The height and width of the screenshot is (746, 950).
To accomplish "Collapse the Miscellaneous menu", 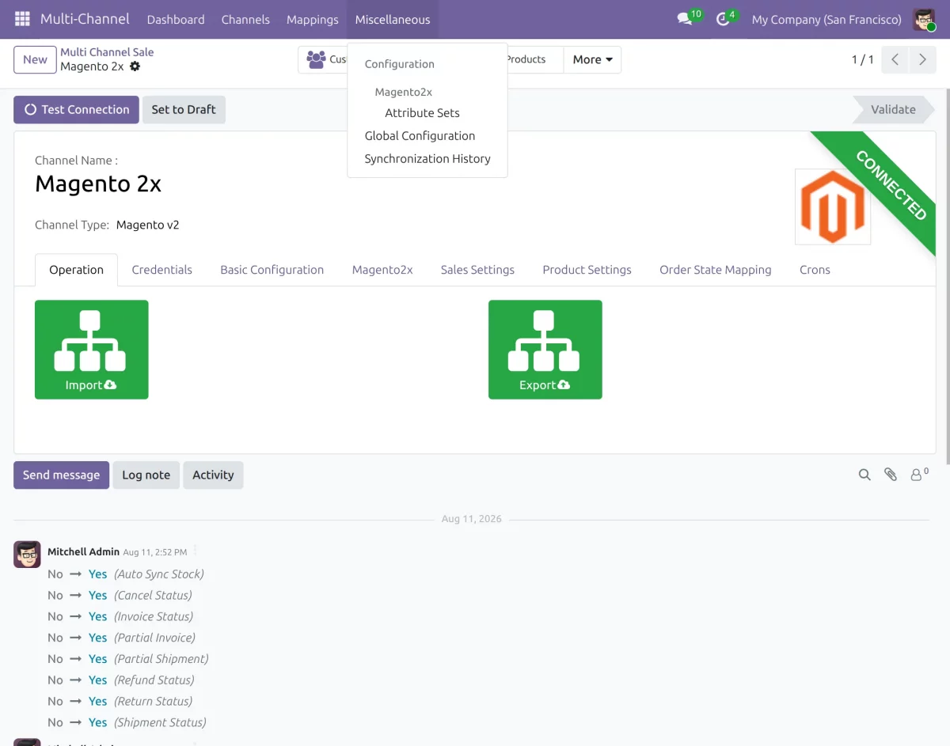I will click(393, 19).
